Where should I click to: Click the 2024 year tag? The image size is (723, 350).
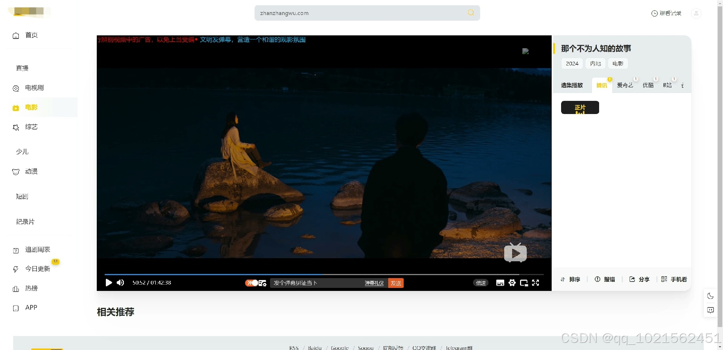tap(572, 64)
